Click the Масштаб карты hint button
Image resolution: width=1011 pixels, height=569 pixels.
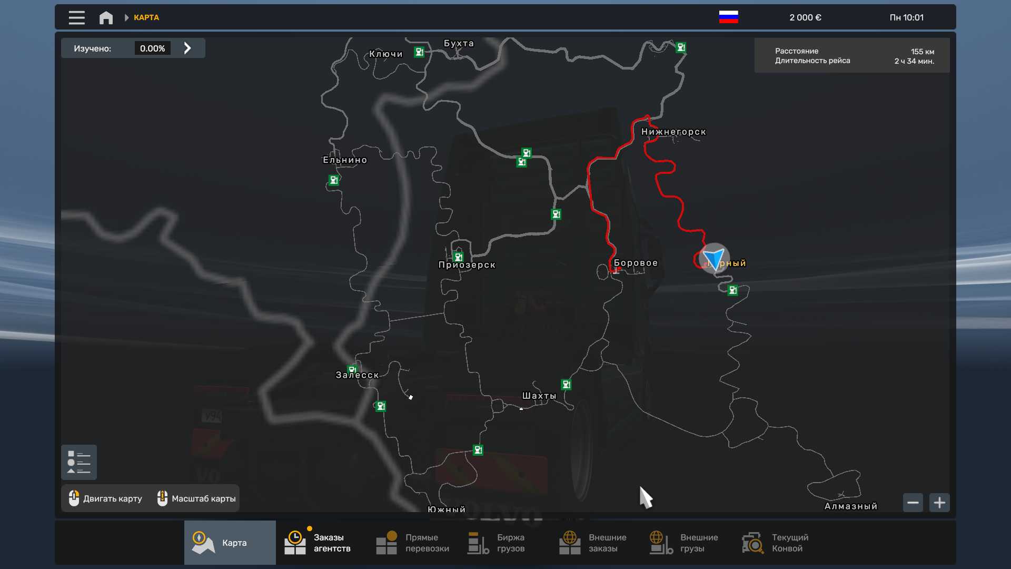pos(196,498)
